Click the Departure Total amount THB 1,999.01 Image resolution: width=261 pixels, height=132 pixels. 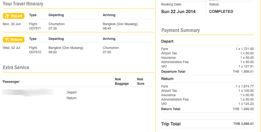pos(243,72)
